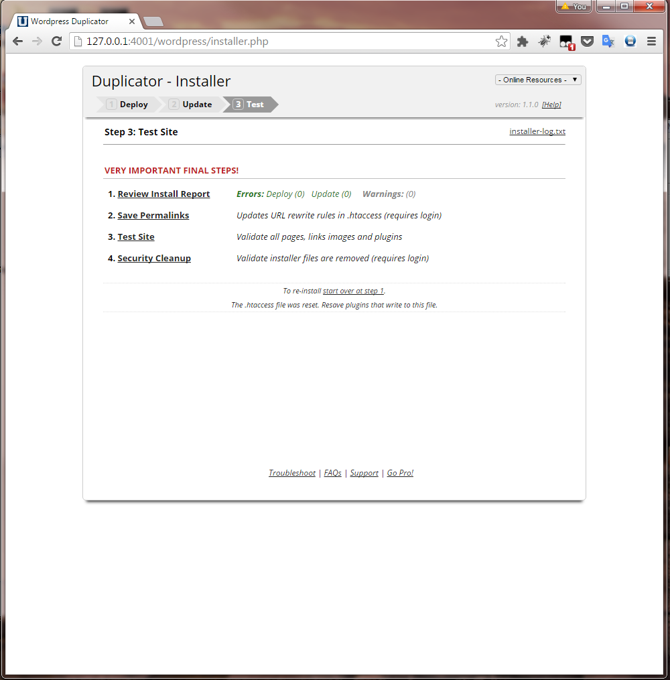Click the browser forward arrow
This screenshot has height=680, width=670.
click(38, 41)
